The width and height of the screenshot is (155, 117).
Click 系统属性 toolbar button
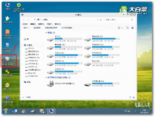(37, 28)
